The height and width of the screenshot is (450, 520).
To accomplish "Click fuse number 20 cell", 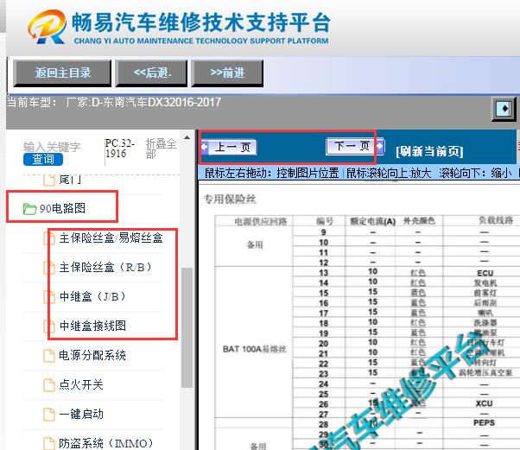I will pyautogui.click(x=323, y=344).
